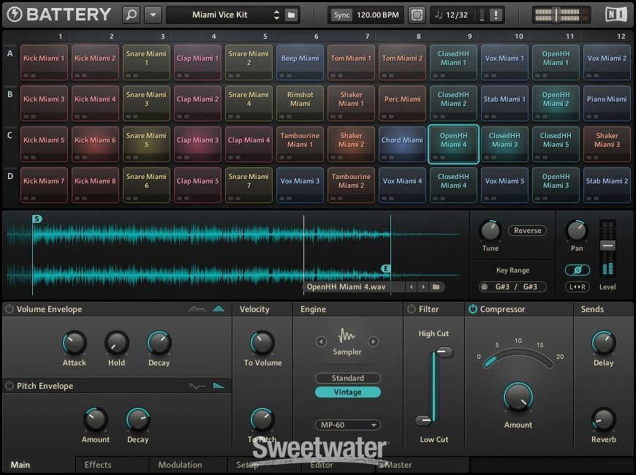The image size is (636, 475).
Task: Toggle the Reverse button
Action: click(527, 230)
